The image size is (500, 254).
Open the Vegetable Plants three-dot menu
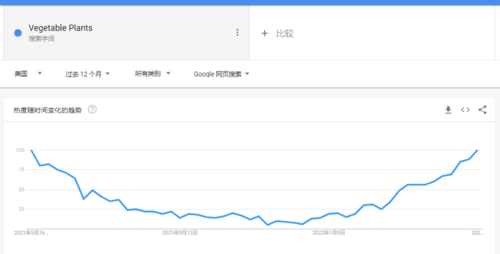(237, 32)
